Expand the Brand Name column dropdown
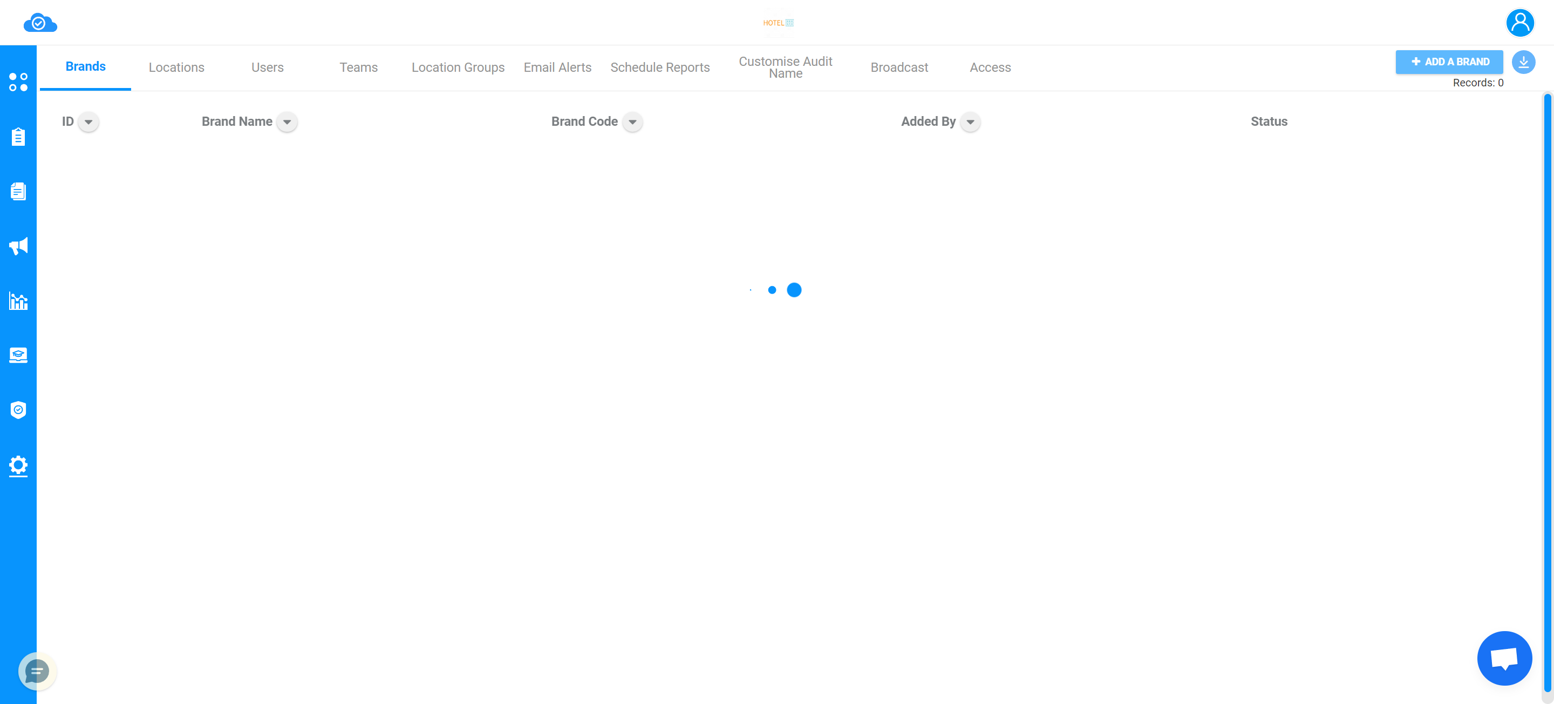 288,122
